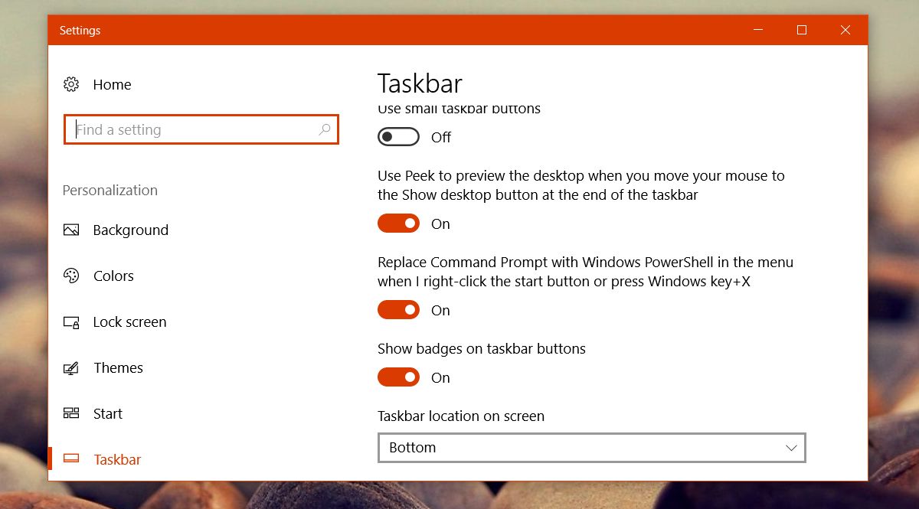Image resolution: width=919 pixels, height=509 pixels.
Task: Disable the Windows PowerShell replacement toggle
Action: (x=399, y=310)
